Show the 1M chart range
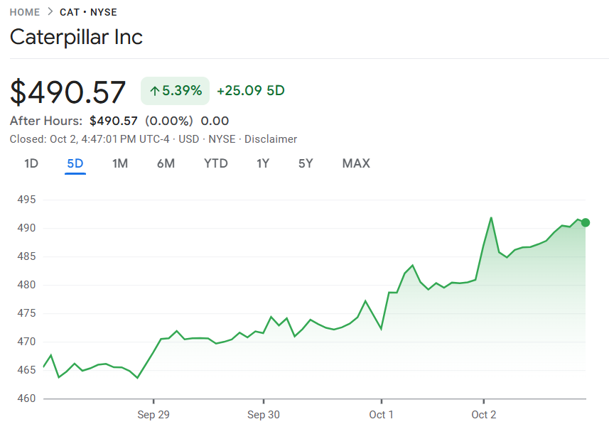 pos(120,163)
